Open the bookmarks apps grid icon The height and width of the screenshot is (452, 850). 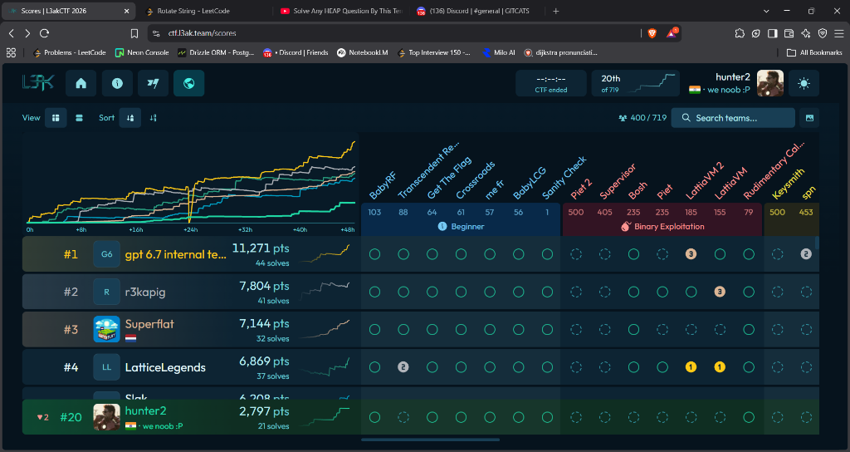(x=11, y=52)
